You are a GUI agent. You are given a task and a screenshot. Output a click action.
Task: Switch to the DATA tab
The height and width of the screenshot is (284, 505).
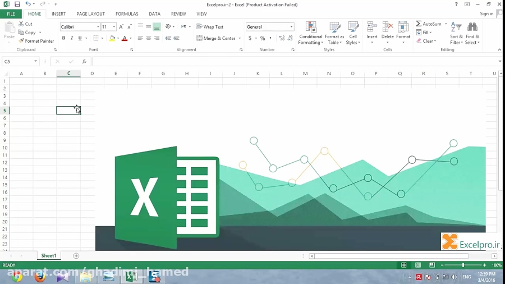155,14
